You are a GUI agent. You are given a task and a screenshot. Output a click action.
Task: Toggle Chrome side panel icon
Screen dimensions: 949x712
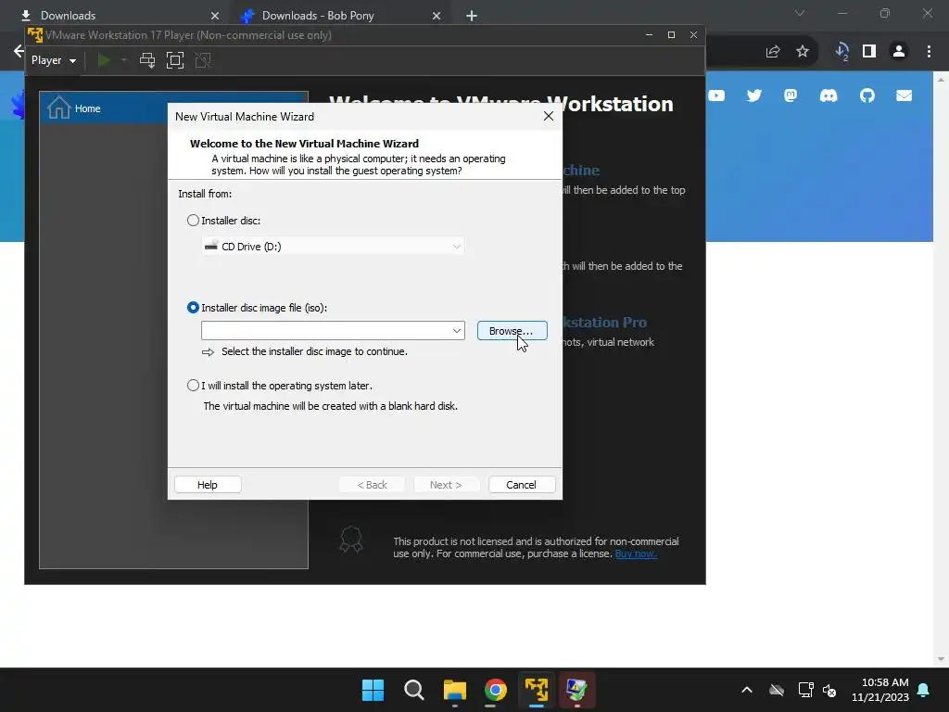[x=869, y=52]
